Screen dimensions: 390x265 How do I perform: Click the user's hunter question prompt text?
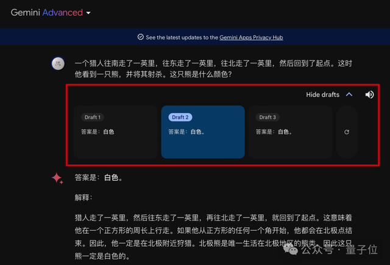(213, 69)
